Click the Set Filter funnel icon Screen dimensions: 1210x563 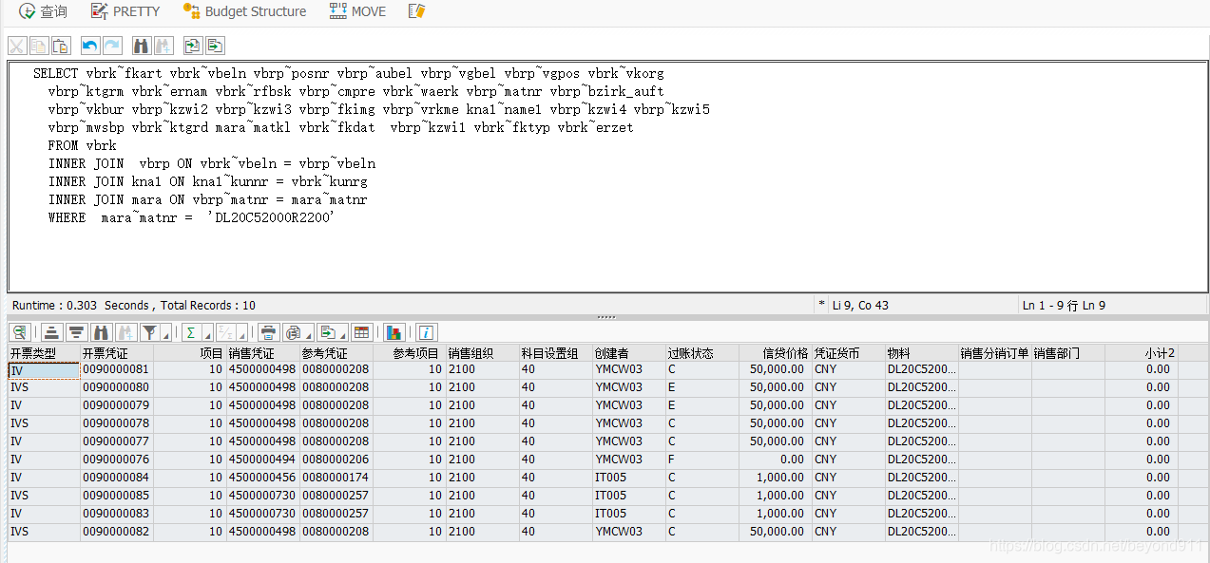149,332
